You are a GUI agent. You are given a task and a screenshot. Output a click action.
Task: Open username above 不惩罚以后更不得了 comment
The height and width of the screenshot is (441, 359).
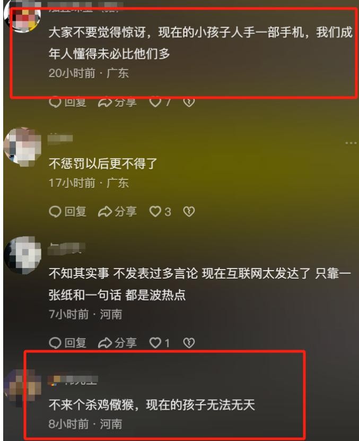[x=60, y=139]
